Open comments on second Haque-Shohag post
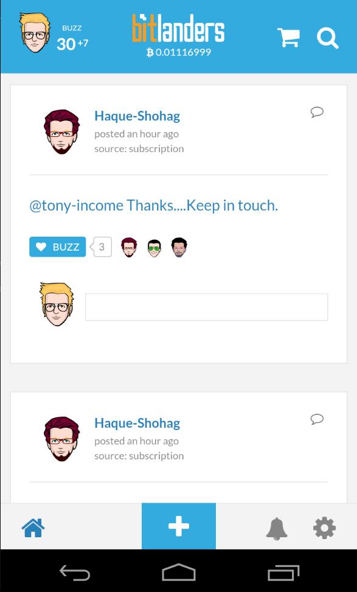 coord(317,419)
